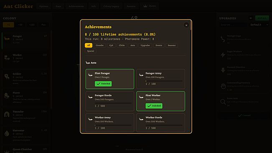Filter achievements by Upgrades
Viewport: 272px width, 153px height.
point(145,45)
